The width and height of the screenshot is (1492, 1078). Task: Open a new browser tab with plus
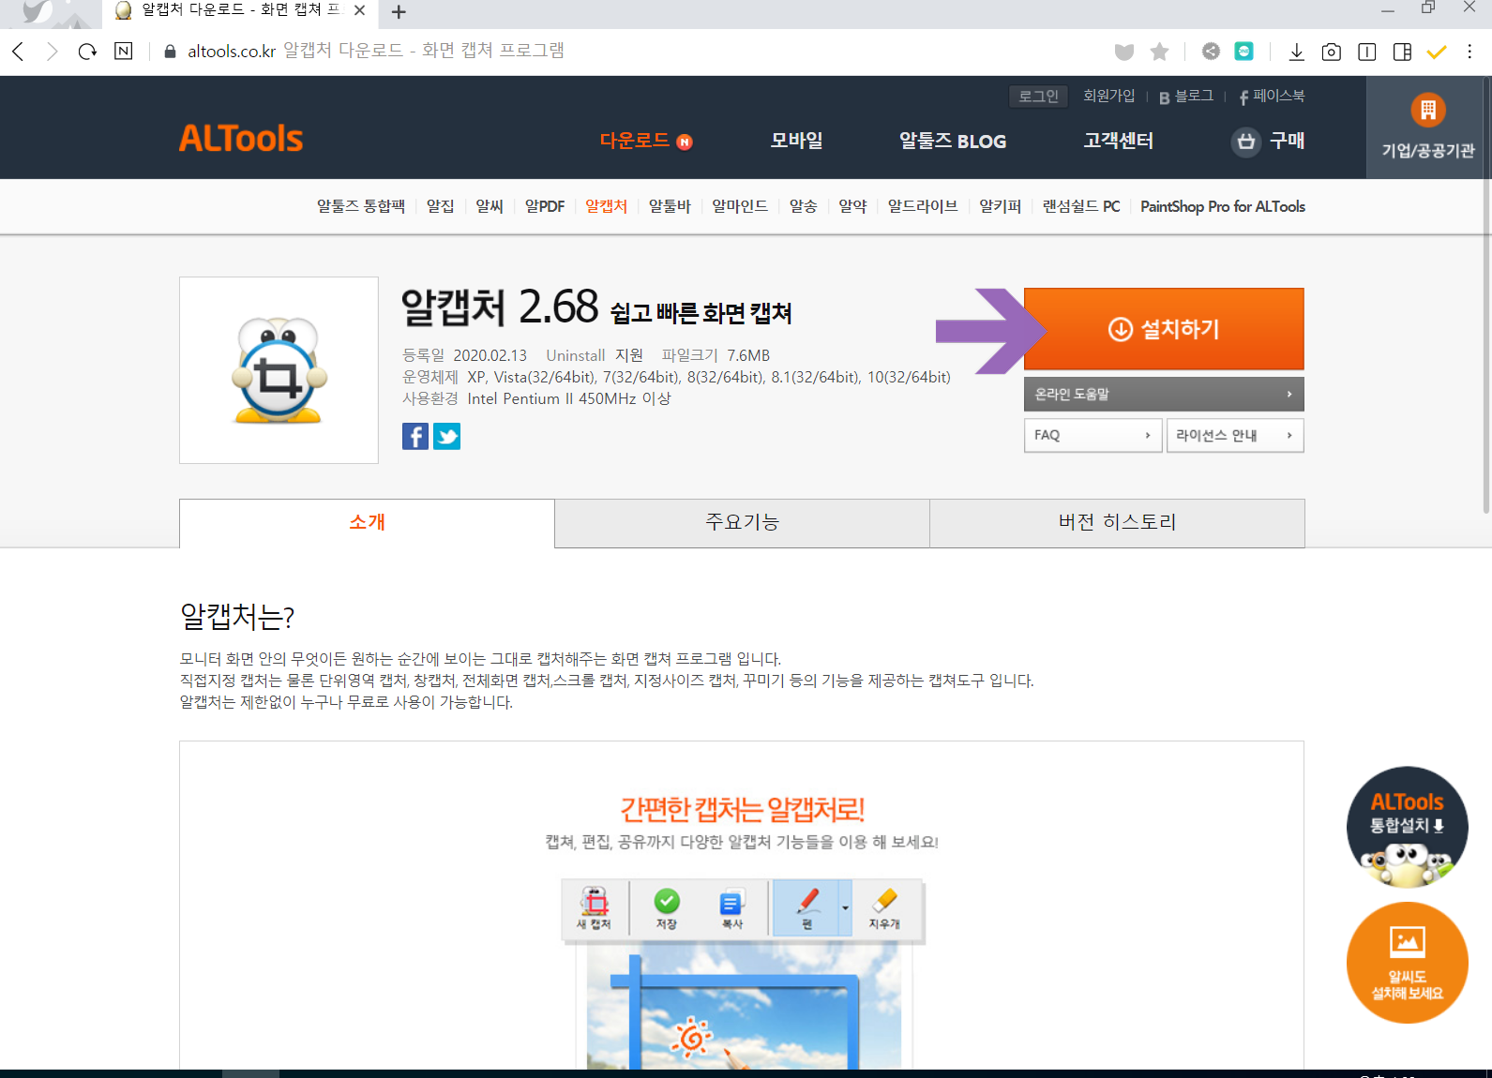pos(399,12)
